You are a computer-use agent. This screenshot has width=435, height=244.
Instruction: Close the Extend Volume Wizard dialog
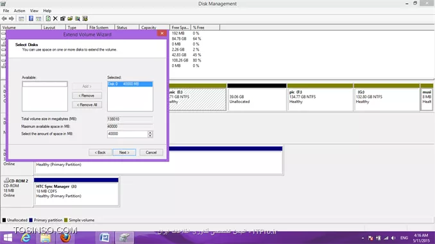coord(162,33)
